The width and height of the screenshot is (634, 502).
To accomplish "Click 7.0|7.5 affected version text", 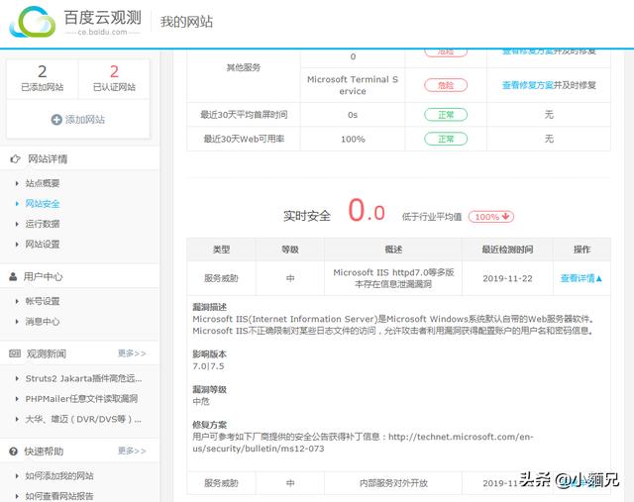I will click(208, 366).
